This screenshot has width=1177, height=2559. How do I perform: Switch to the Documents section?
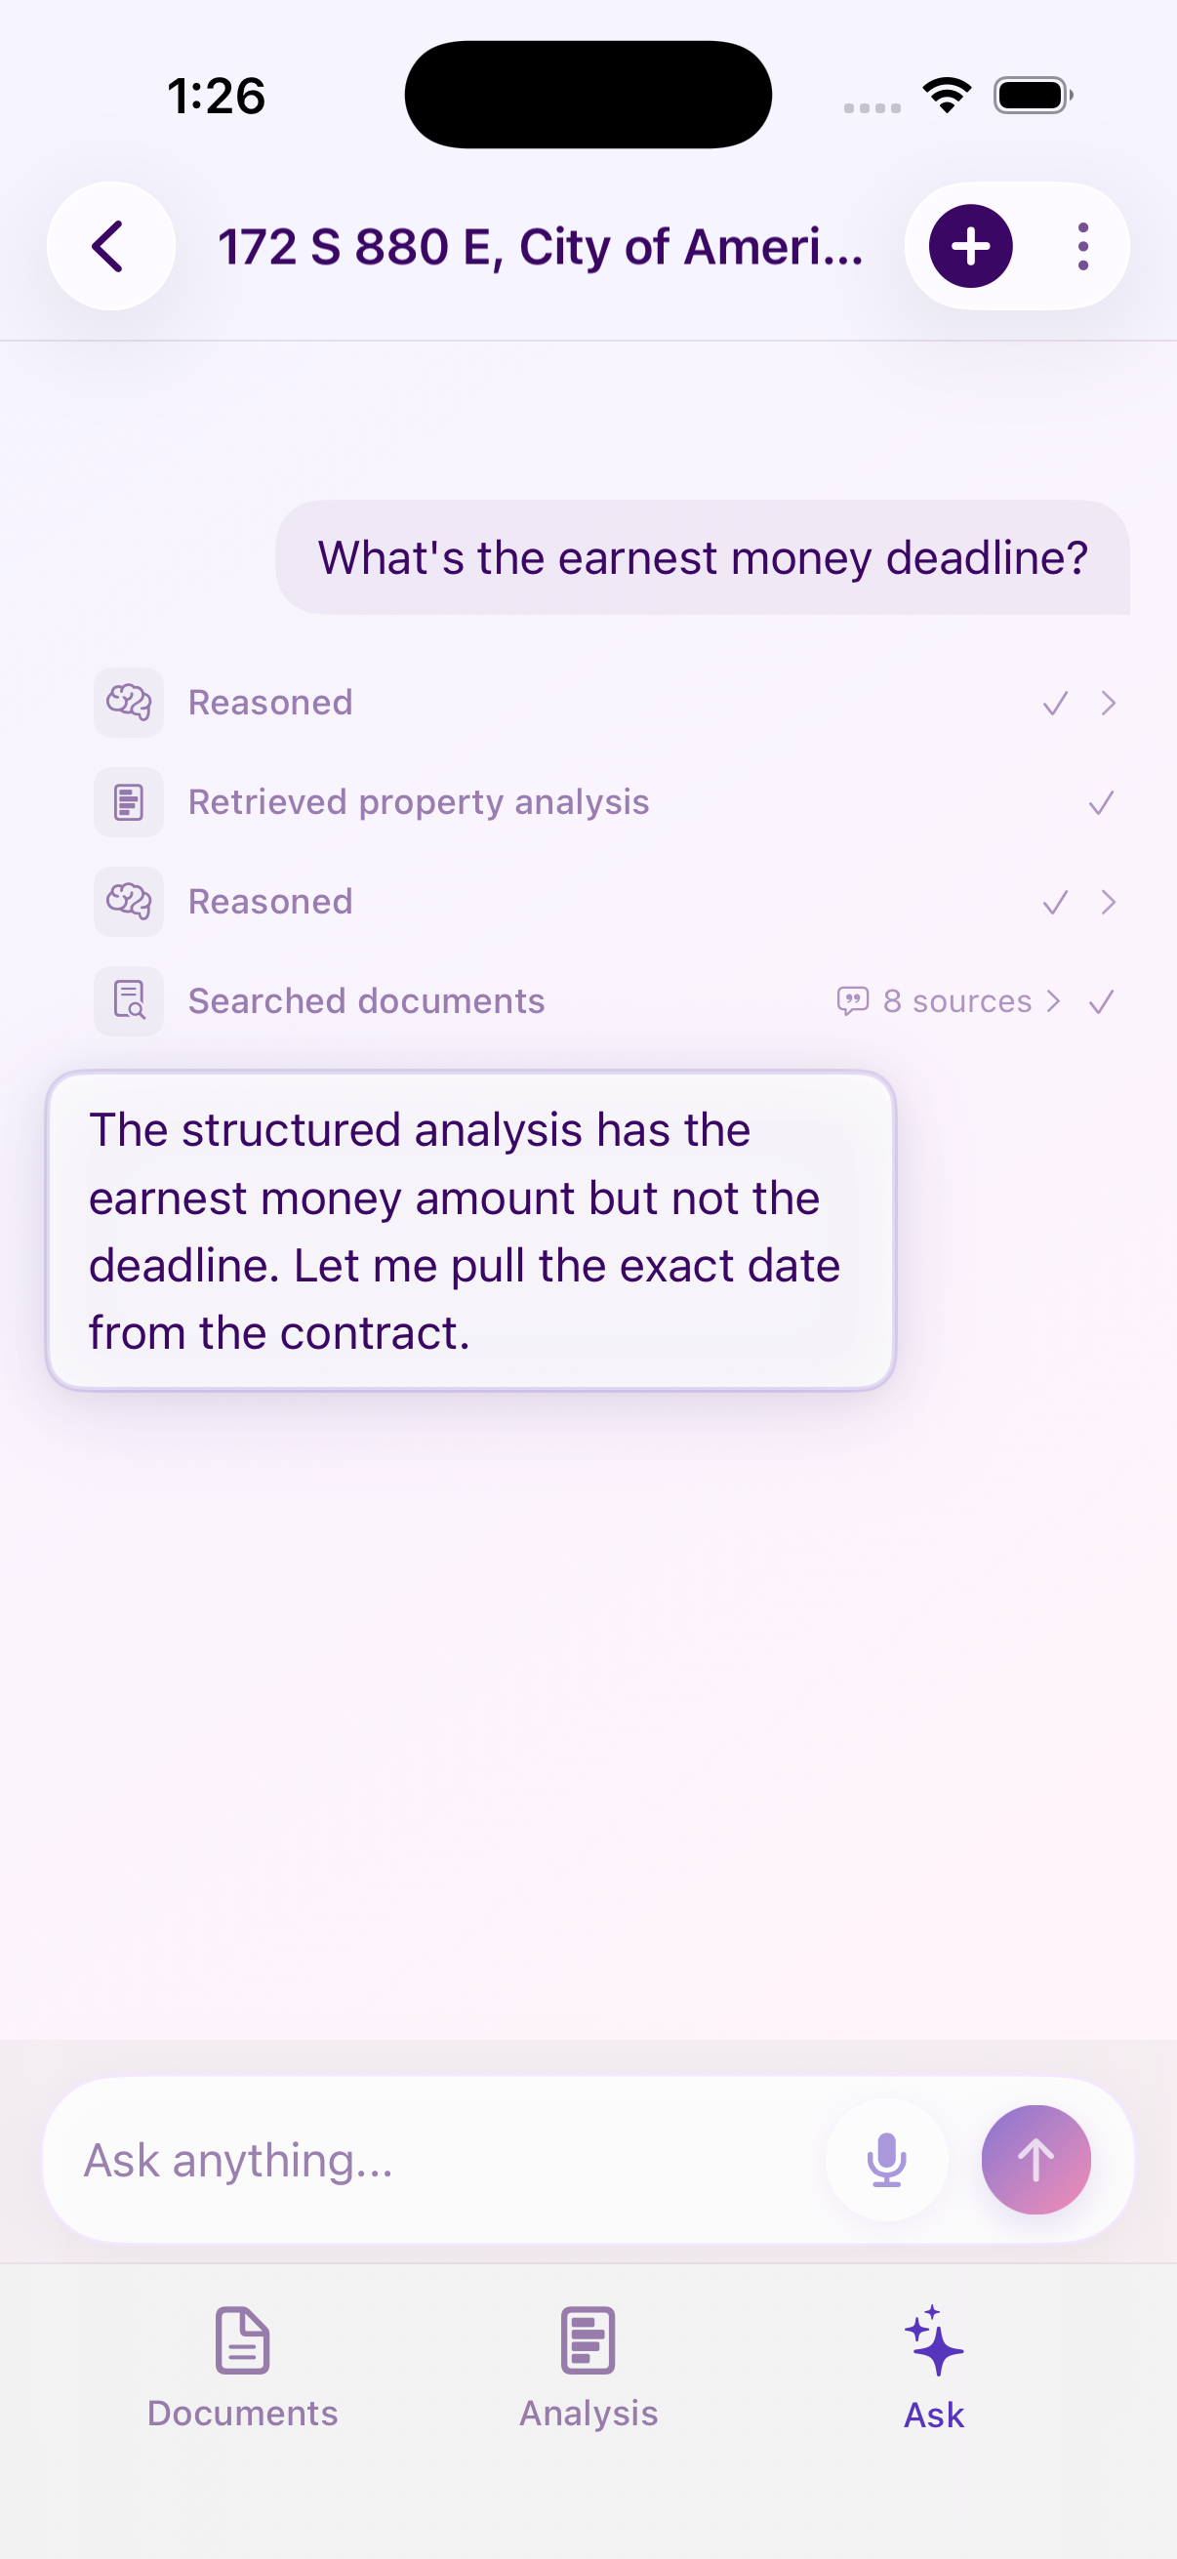click(241, 2375)
